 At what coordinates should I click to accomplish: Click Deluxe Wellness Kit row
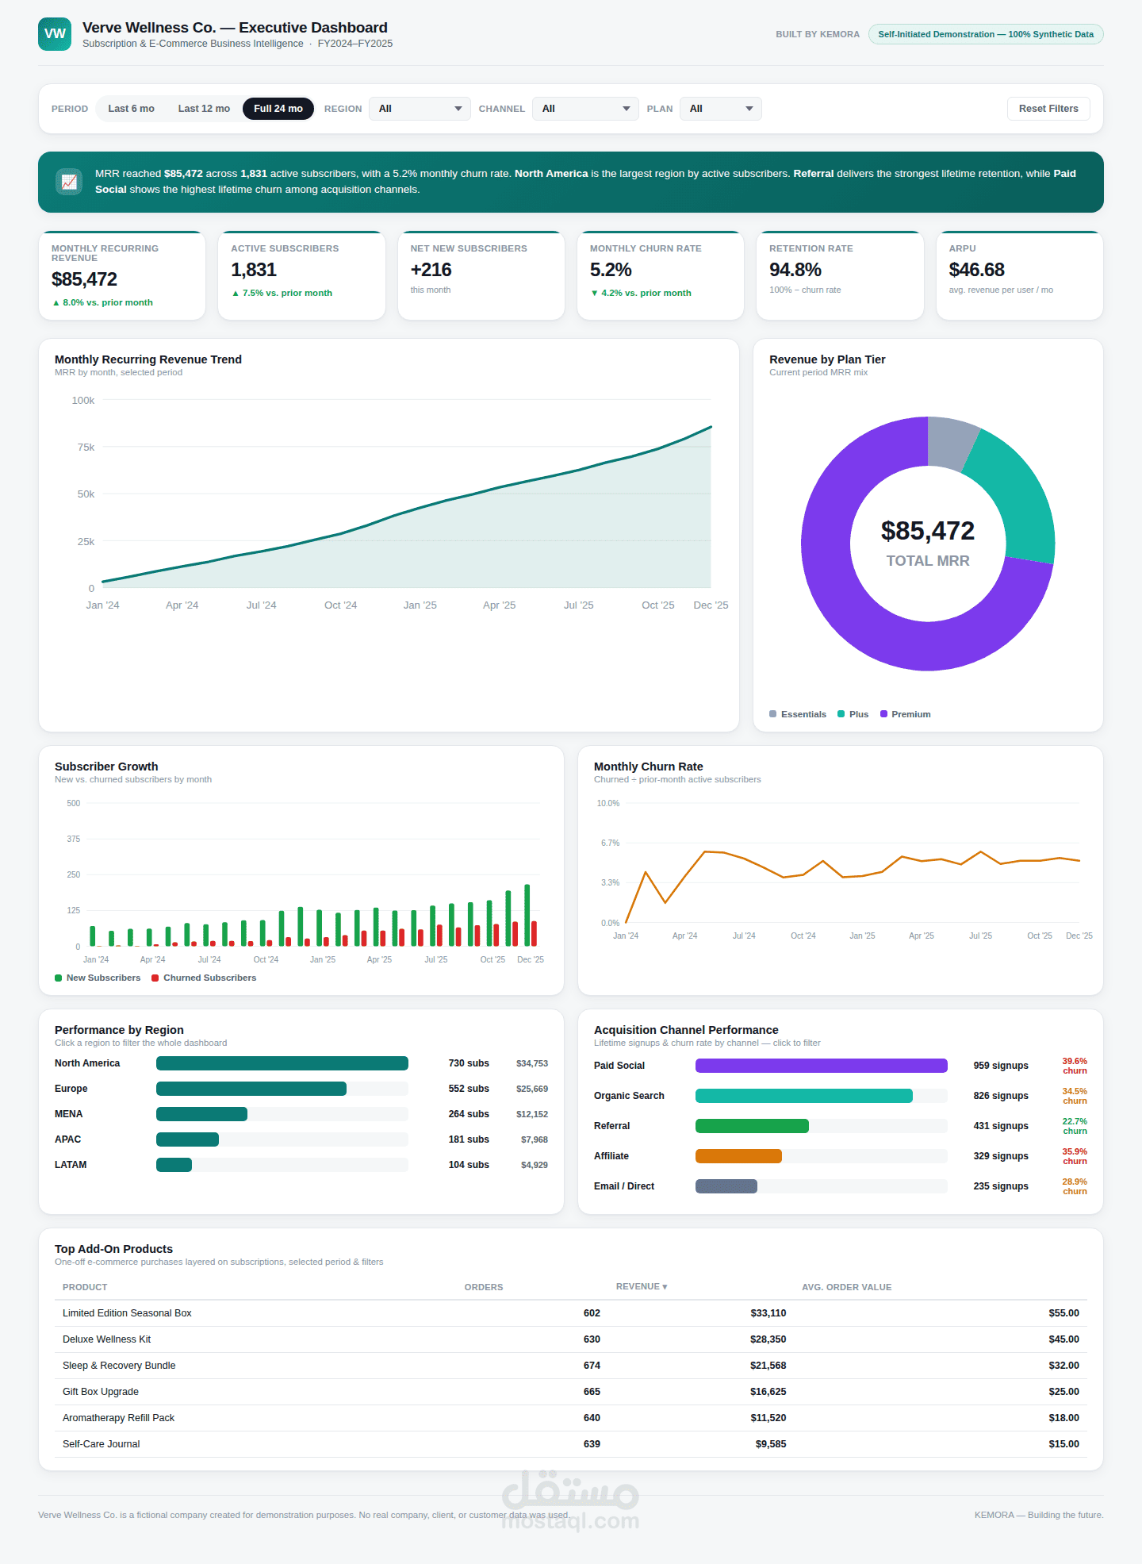click(571, 1339)
